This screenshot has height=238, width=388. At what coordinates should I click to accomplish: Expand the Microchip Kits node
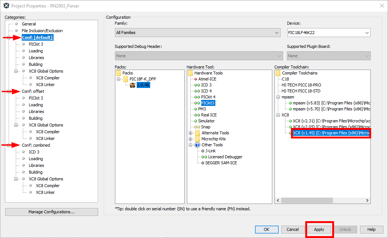point(191,139)
